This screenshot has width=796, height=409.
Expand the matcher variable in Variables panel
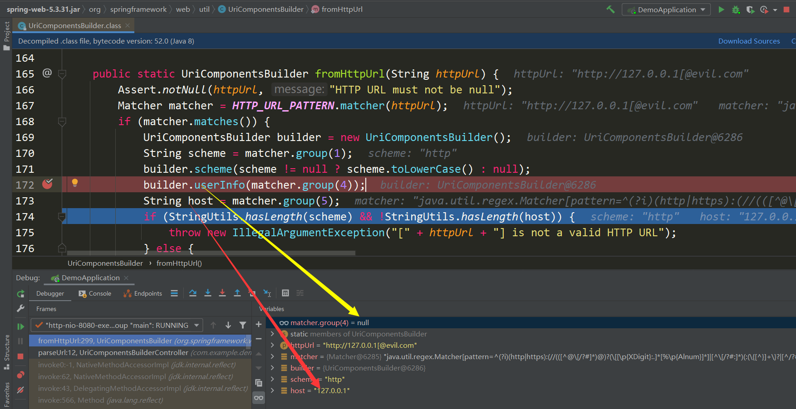[272, 356]
